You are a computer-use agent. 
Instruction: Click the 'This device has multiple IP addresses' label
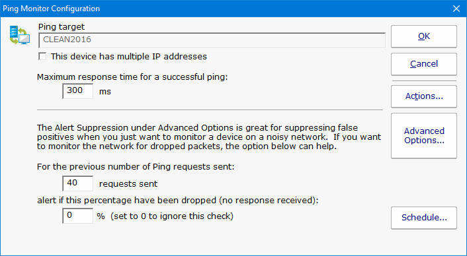point(129,57)
